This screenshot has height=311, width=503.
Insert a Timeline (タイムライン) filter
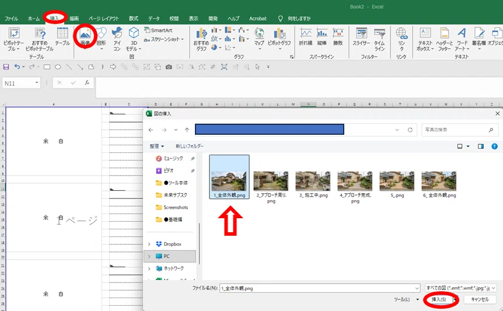coord(379,39)
